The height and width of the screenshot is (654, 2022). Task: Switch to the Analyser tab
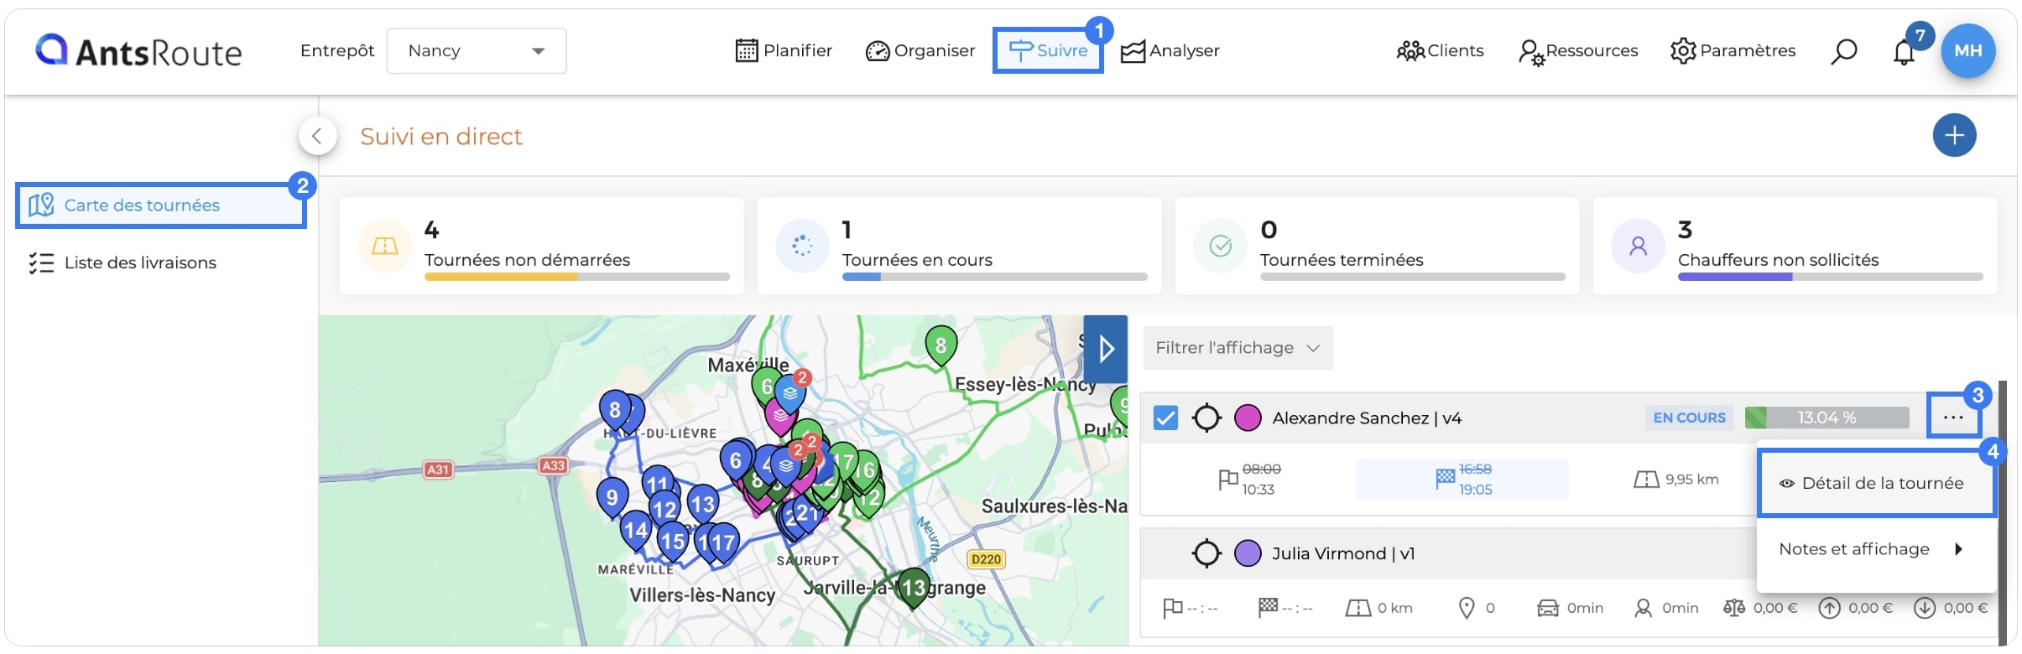[1170, 51]
